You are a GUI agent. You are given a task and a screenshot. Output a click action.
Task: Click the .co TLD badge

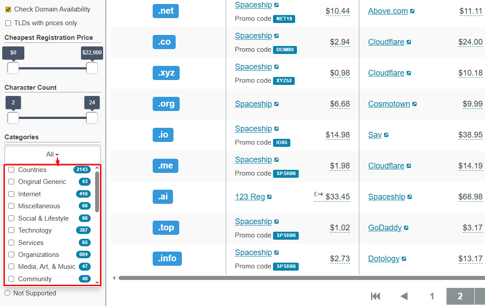coord(164,42)
